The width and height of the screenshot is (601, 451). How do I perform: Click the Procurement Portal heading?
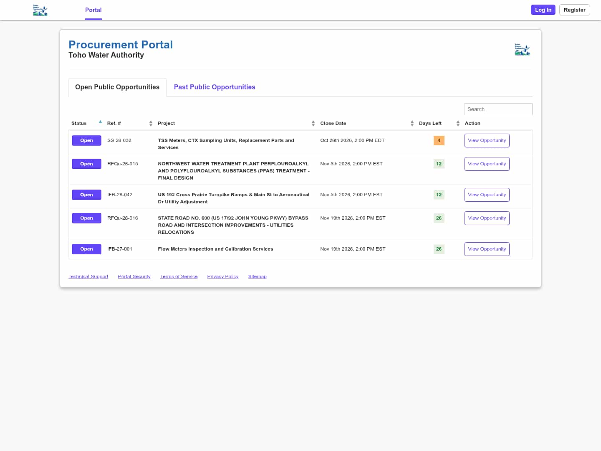[x=121, y=45]
